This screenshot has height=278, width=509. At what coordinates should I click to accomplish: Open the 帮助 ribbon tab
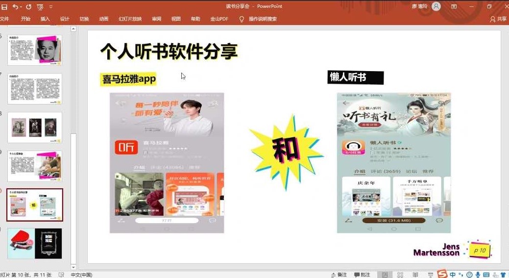195,19
